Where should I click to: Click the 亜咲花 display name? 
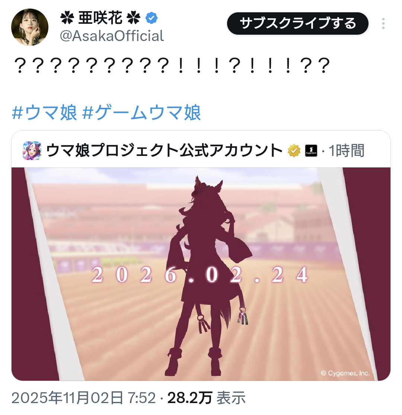[100, 18]
